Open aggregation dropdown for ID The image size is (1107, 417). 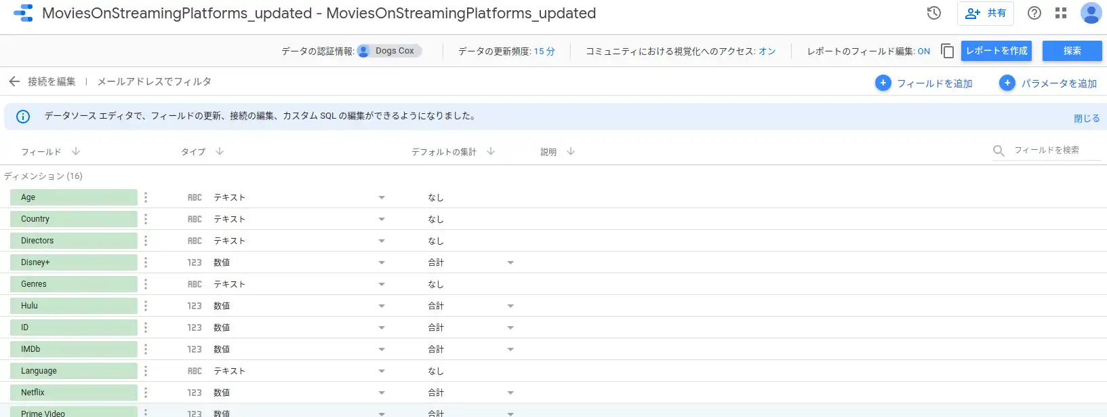coord(510,327)
